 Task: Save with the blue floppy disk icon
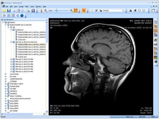point(9,11)
